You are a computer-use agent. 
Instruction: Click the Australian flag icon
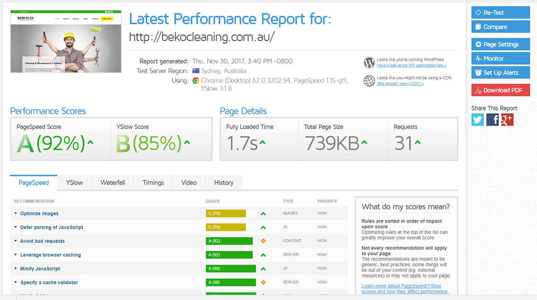pyautogui.click(x=196, y=71)
